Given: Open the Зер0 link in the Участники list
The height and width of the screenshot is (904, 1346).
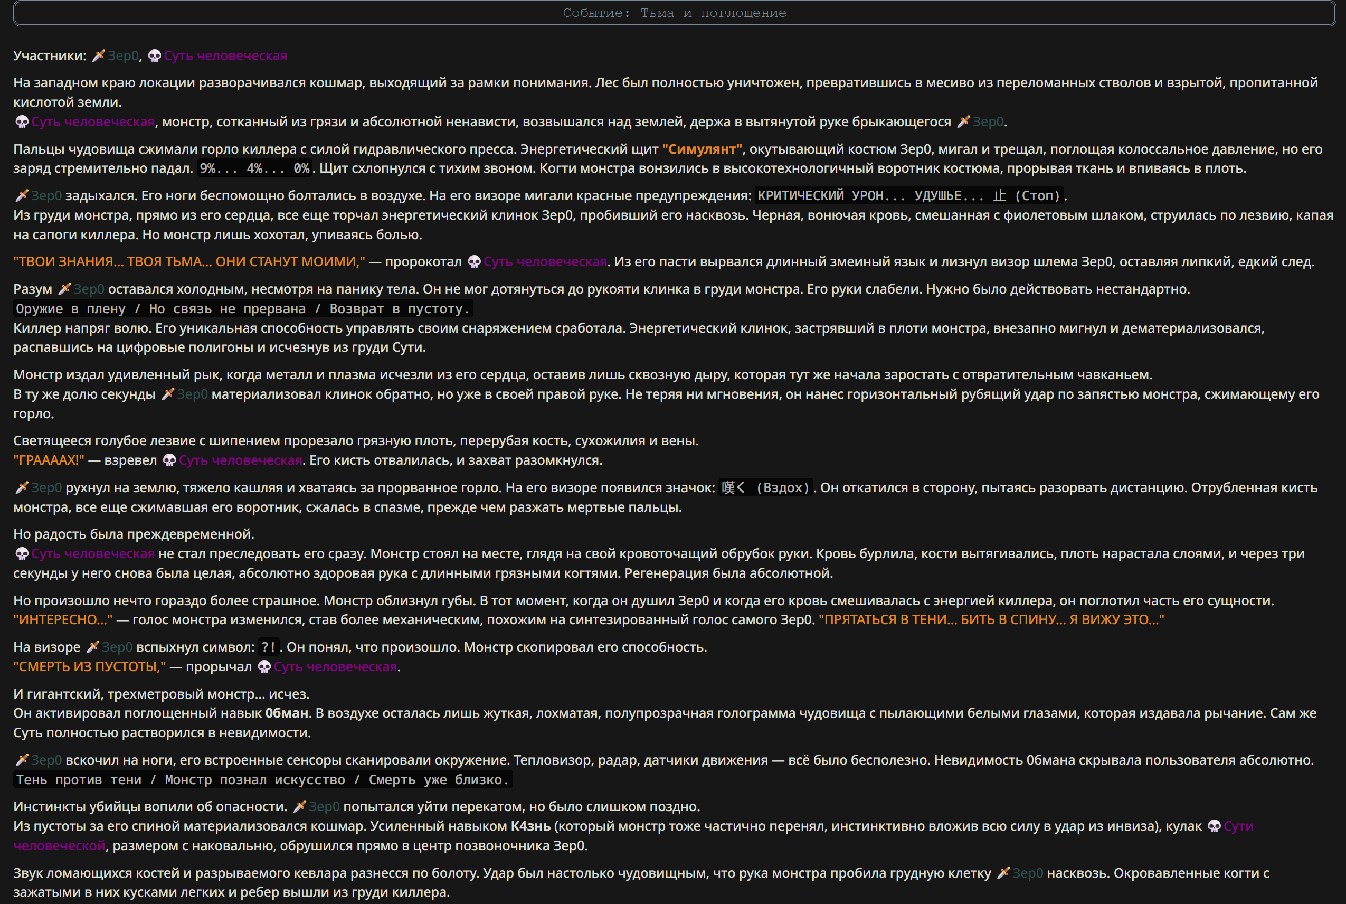Looking at the screenshot, I should [124, 56].
